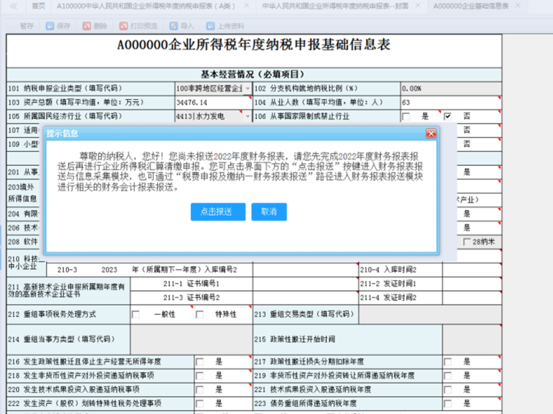Open the A100000 年度纳税申报表（A类）tab
The width and height of the screenshot is (553, 414).
(146, 6)
